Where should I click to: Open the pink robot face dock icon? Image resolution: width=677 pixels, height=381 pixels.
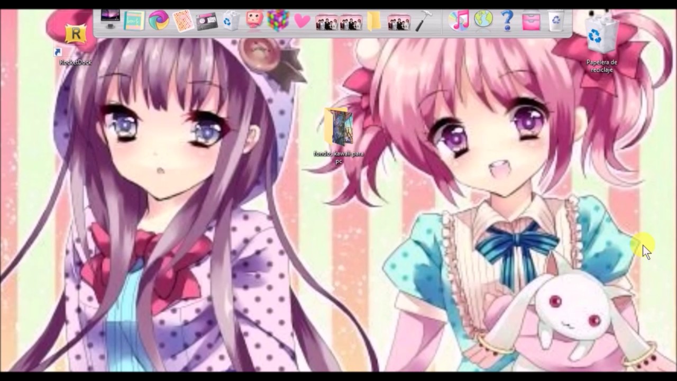click(x=255, y=20)
